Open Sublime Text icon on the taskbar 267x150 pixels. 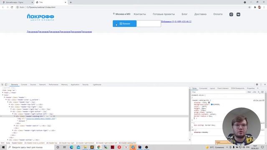click(x=92, y=147)
